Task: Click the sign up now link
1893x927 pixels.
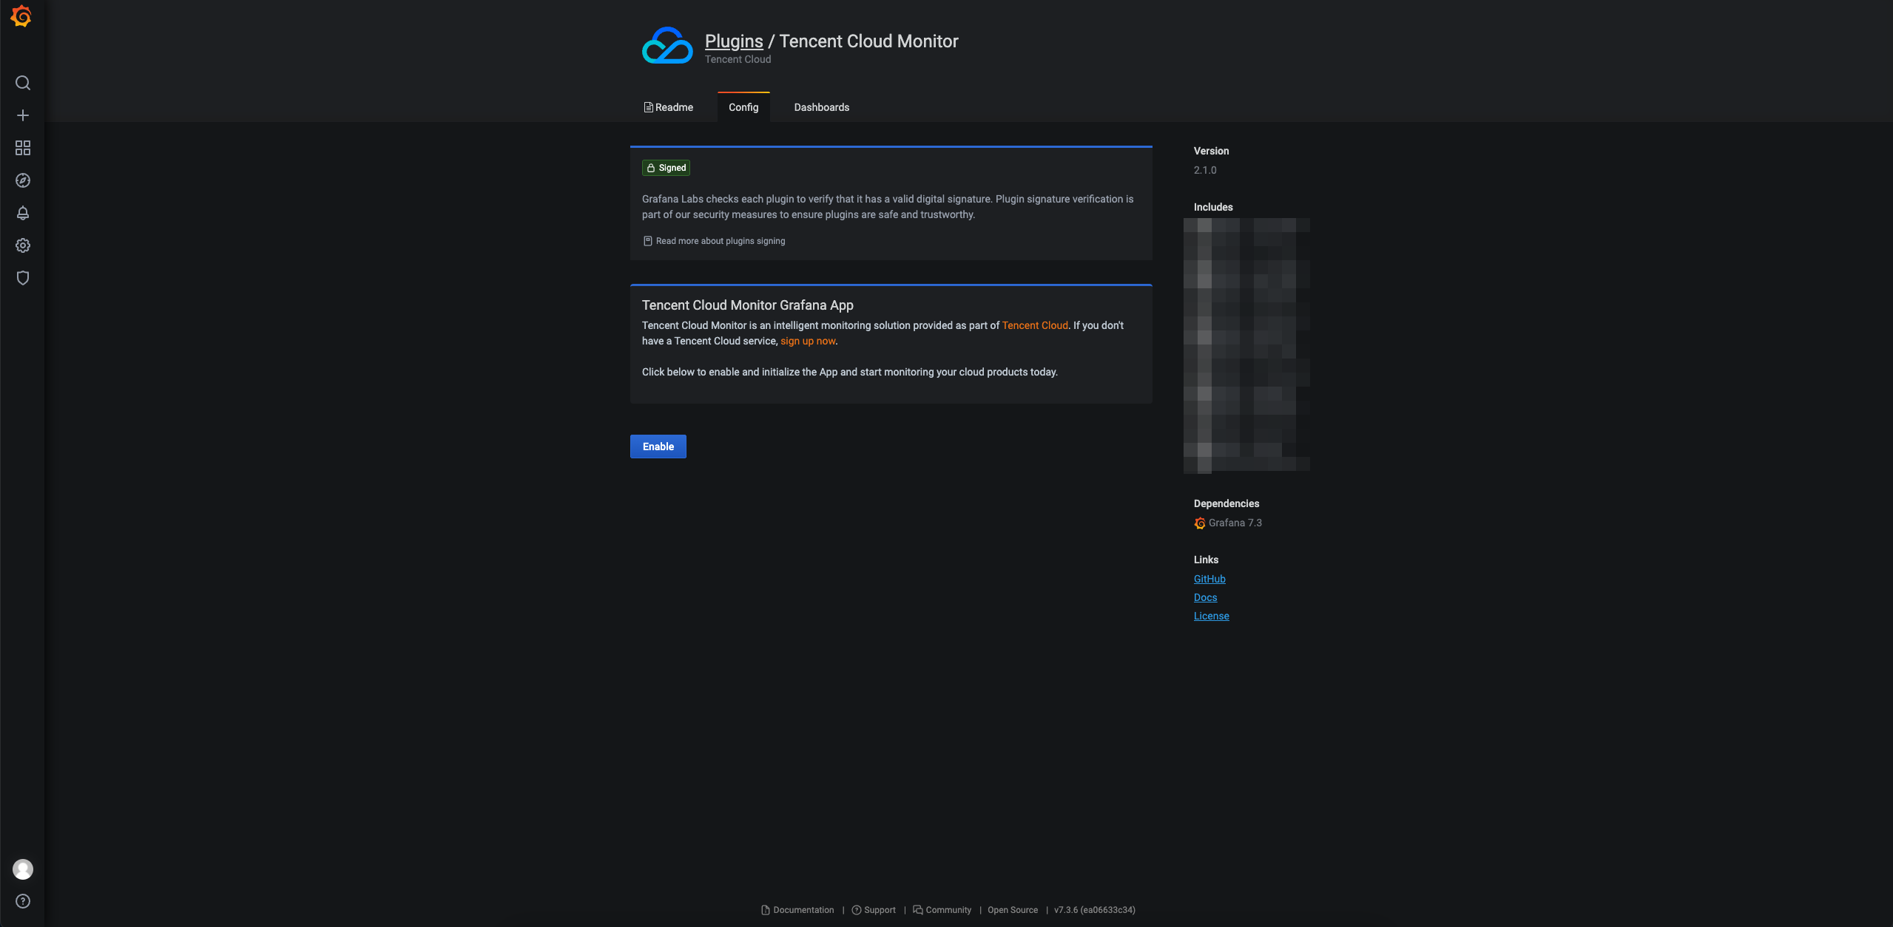Action: tap(808, 341)
